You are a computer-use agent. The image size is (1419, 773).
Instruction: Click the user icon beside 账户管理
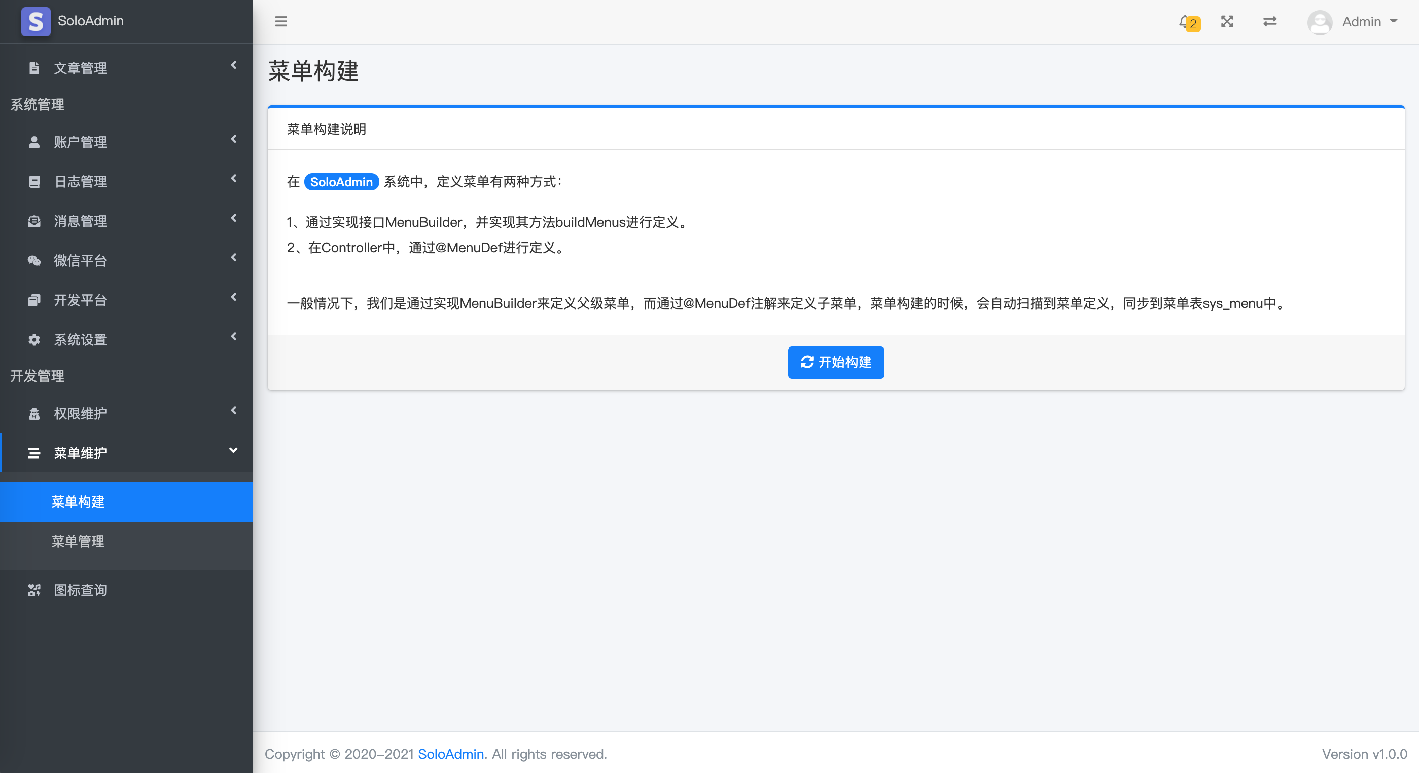point(34,142)
